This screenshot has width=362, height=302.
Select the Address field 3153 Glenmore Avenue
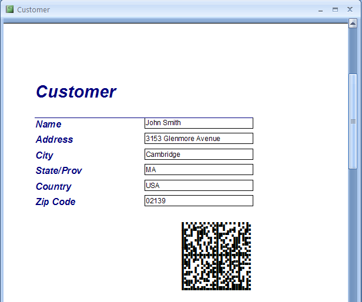point(199,138)
